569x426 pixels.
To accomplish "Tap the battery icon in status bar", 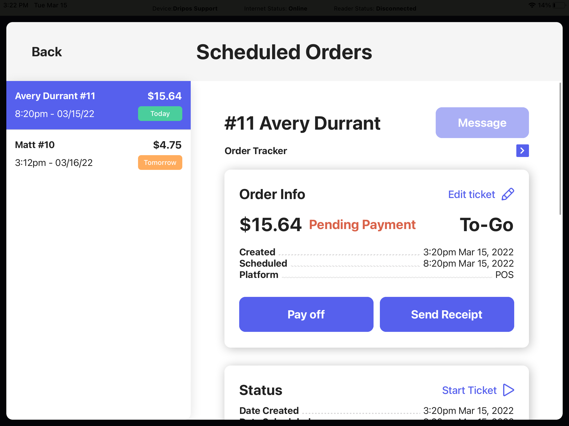I will pyautogui.click(x=559, y=5).
